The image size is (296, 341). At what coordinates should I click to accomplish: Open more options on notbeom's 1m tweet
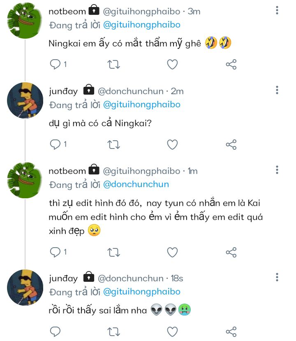(277, 169)
